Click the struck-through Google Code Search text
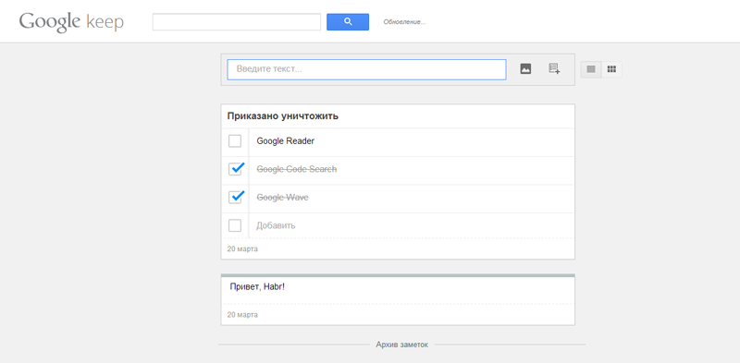The height and width of the screenshot is (363, 740). (297, 169)
